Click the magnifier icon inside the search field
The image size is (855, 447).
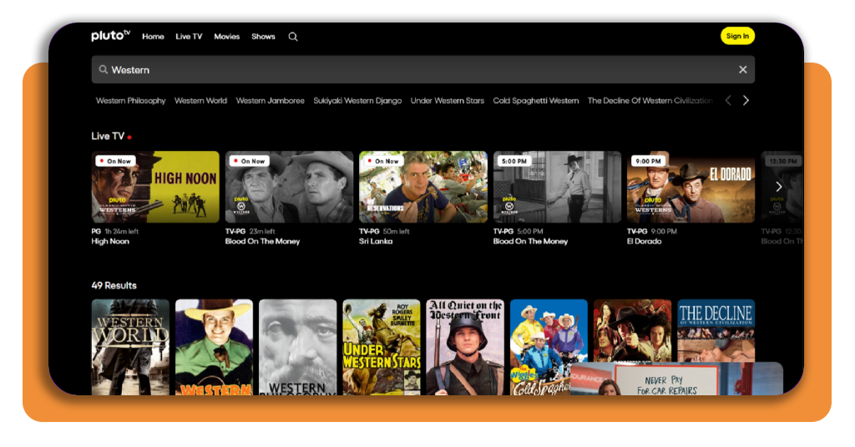[x=103, y=70]
